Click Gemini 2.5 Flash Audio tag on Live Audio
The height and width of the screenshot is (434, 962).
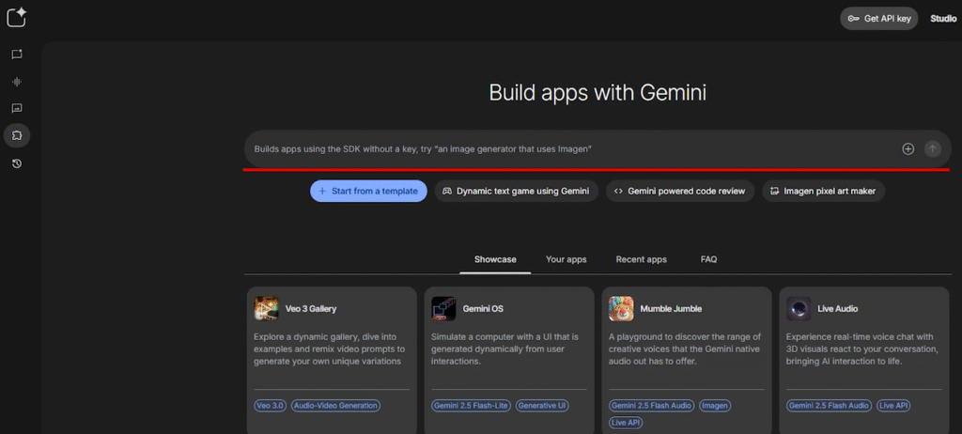829,405
